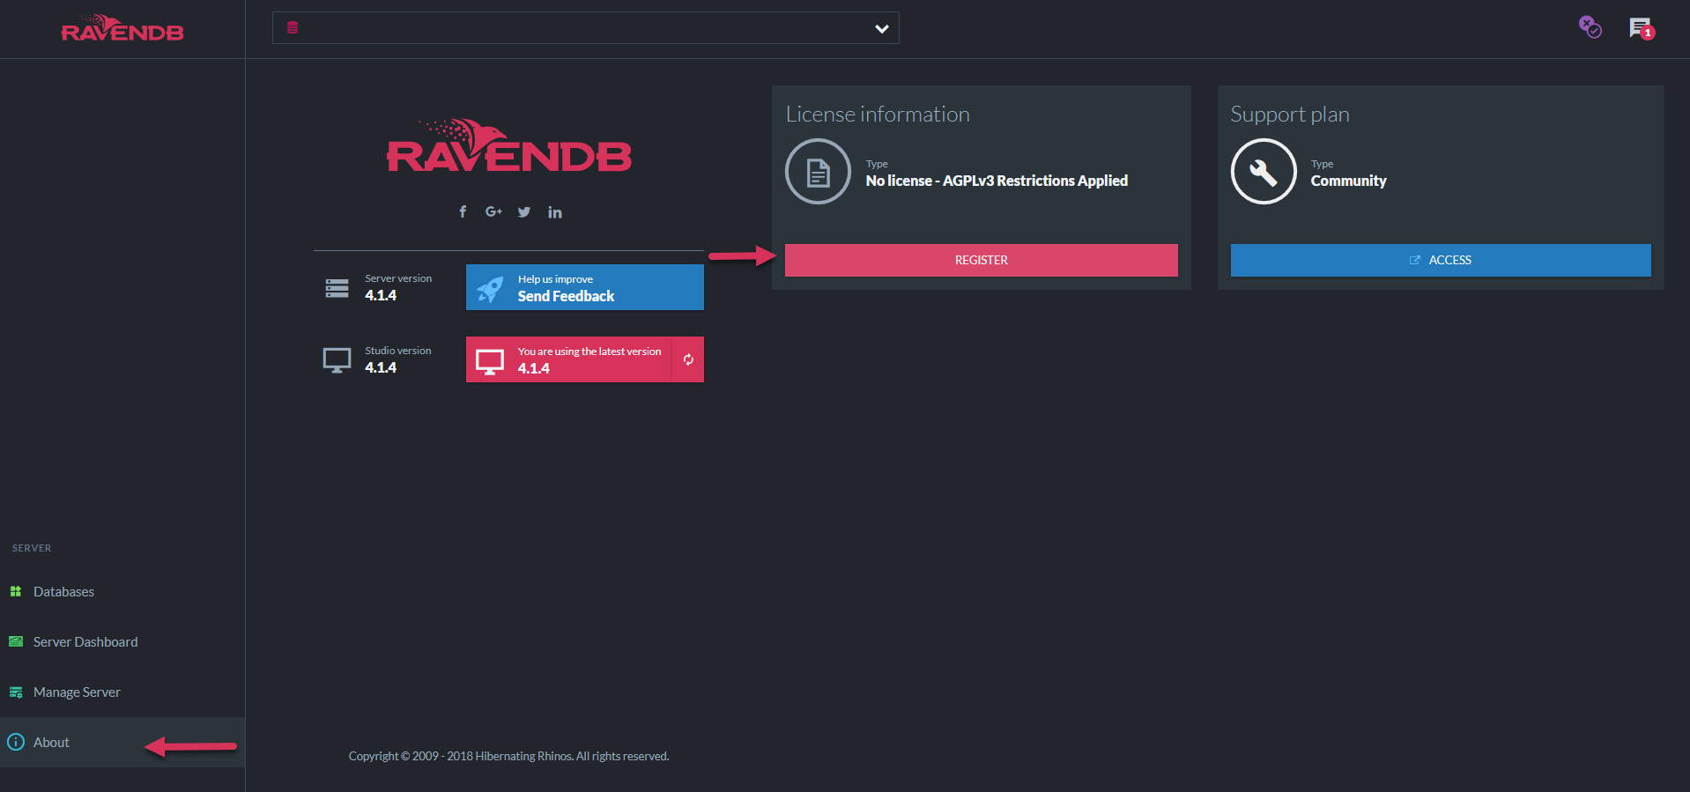This screenshot has height=792, width=1690.
Task: Click the 'No license - AGPLv3 Restrictions Applied' text
Action: pos(997,181)
